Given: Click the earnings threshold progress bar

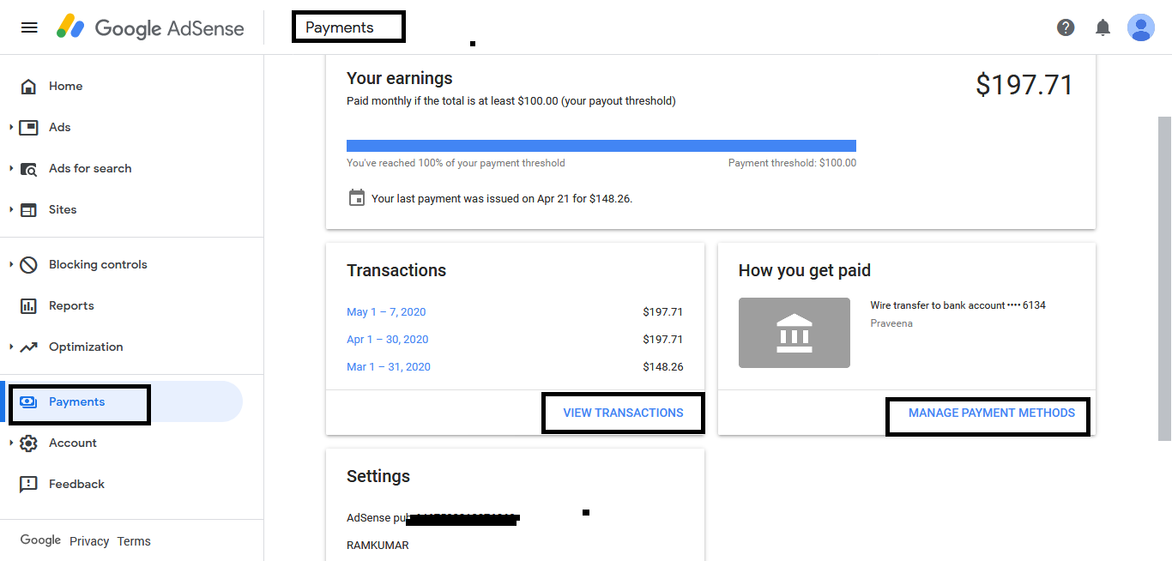Looking at the screenshot, I should click(x=601, y=146).
